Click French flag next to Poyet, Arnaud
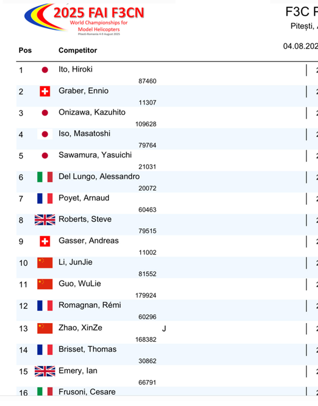318x406 pixels. [45, 199]
